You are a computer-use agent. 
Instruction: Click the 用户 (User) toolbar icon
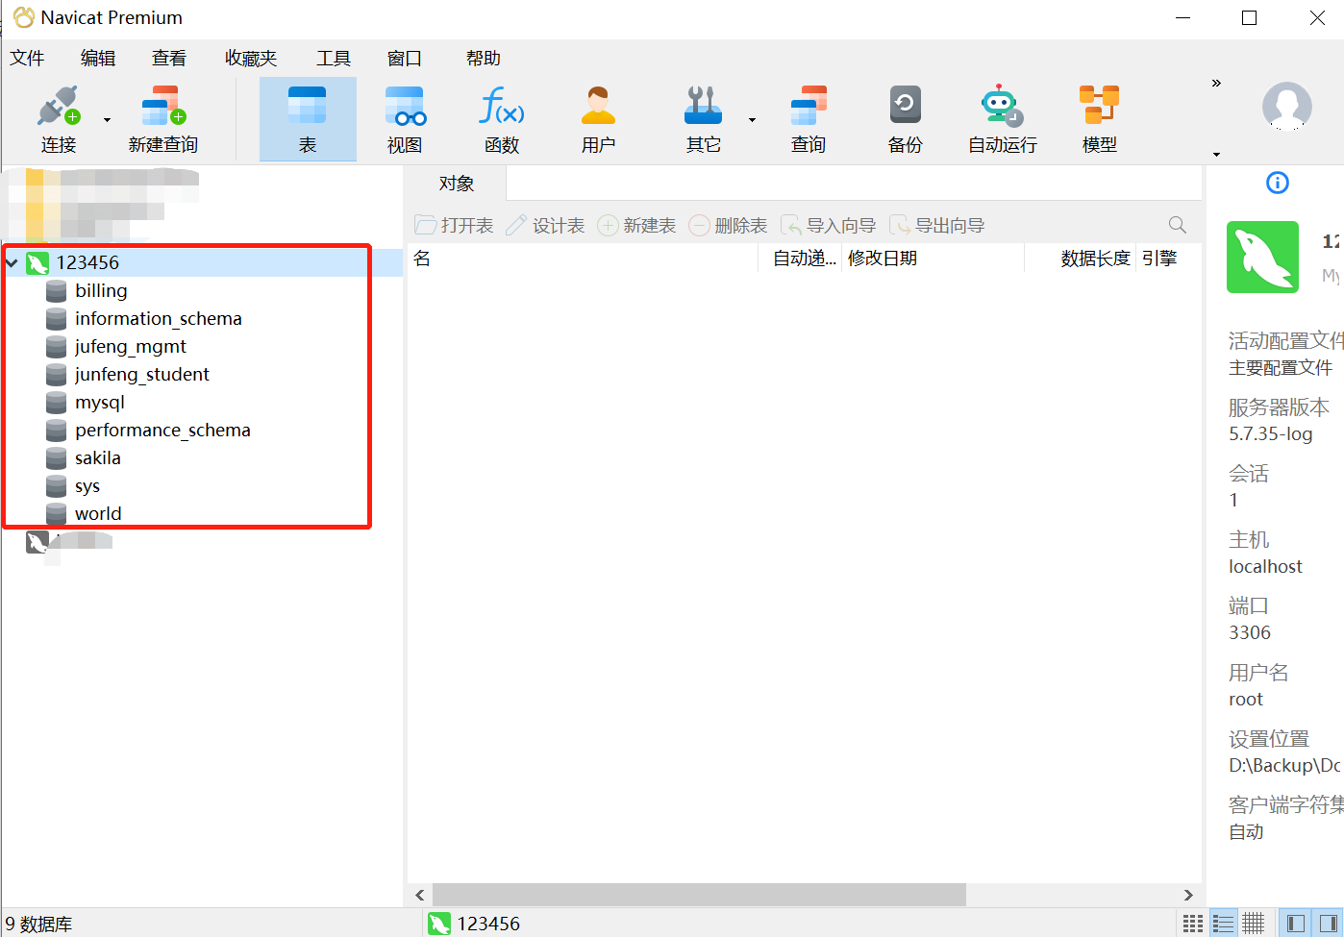tap(597, 118)
